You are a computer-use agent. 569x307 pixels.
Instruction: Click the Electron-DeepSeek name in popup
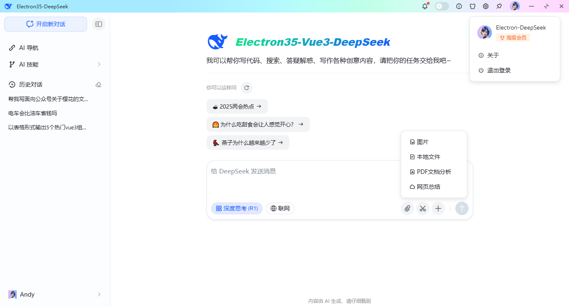pyautogui.click(x=521, y=27)
